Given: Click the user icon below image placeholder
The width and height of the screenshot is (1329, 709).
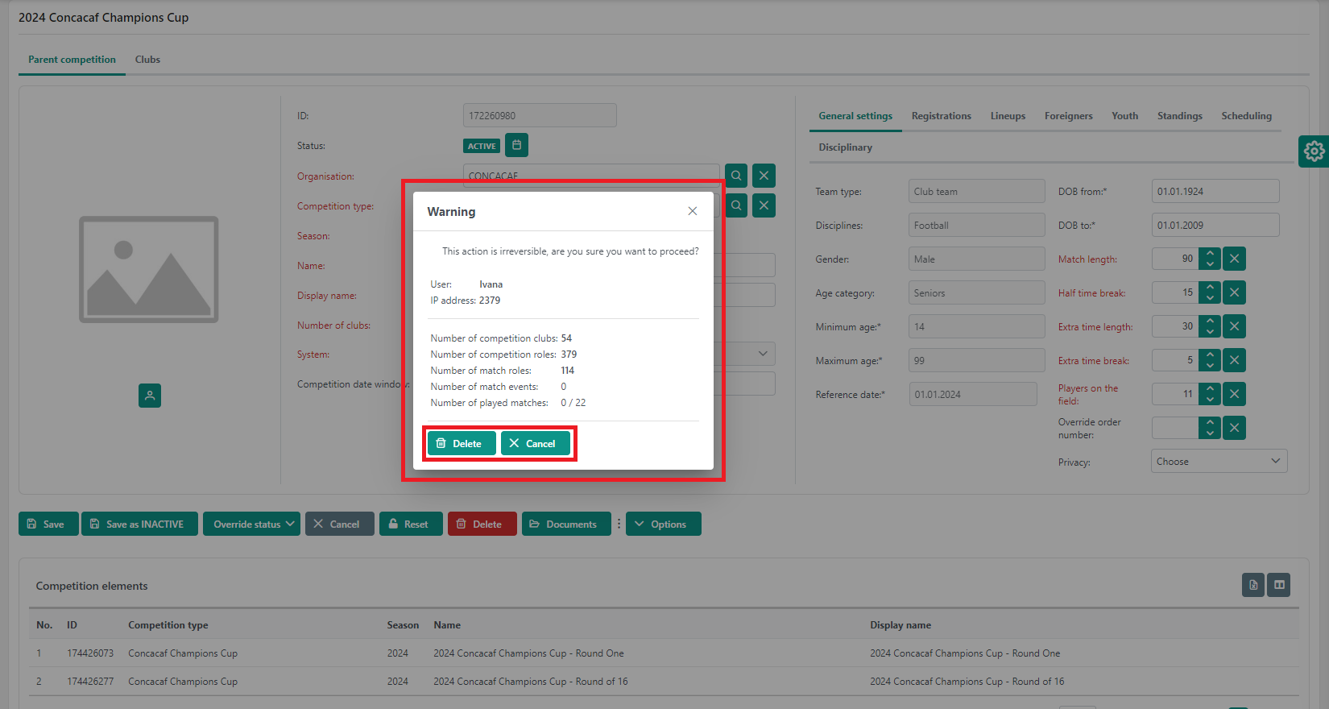Looking at the screenshot, I should tap(150, 396).
